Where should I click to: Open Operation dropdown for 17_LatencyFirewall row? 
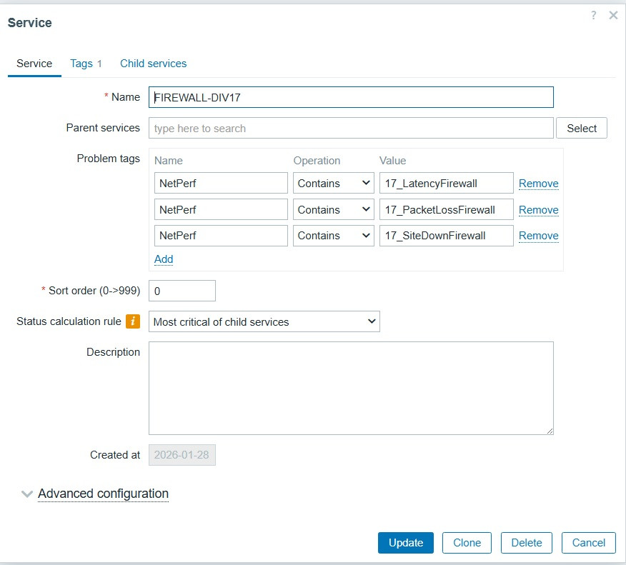click(x=334, y=184)
